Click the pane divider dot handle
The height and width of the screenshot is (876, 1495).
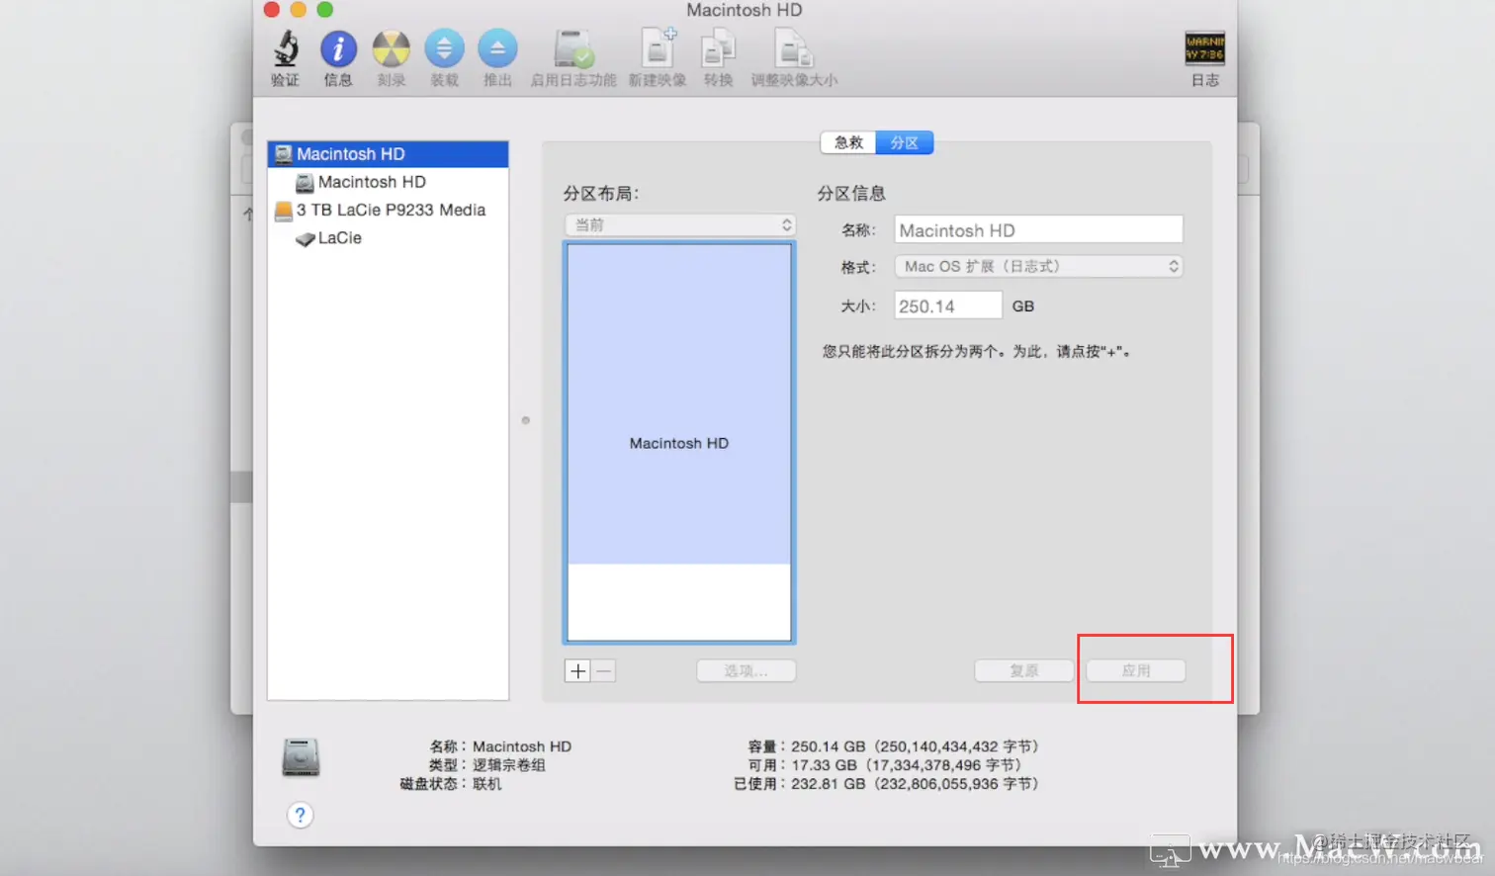pos(526,420)
